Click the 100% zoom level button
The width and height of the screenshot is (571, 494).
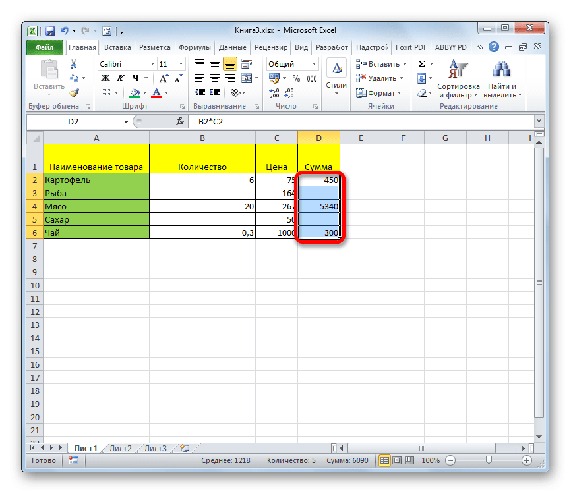[x=431, y=460]
